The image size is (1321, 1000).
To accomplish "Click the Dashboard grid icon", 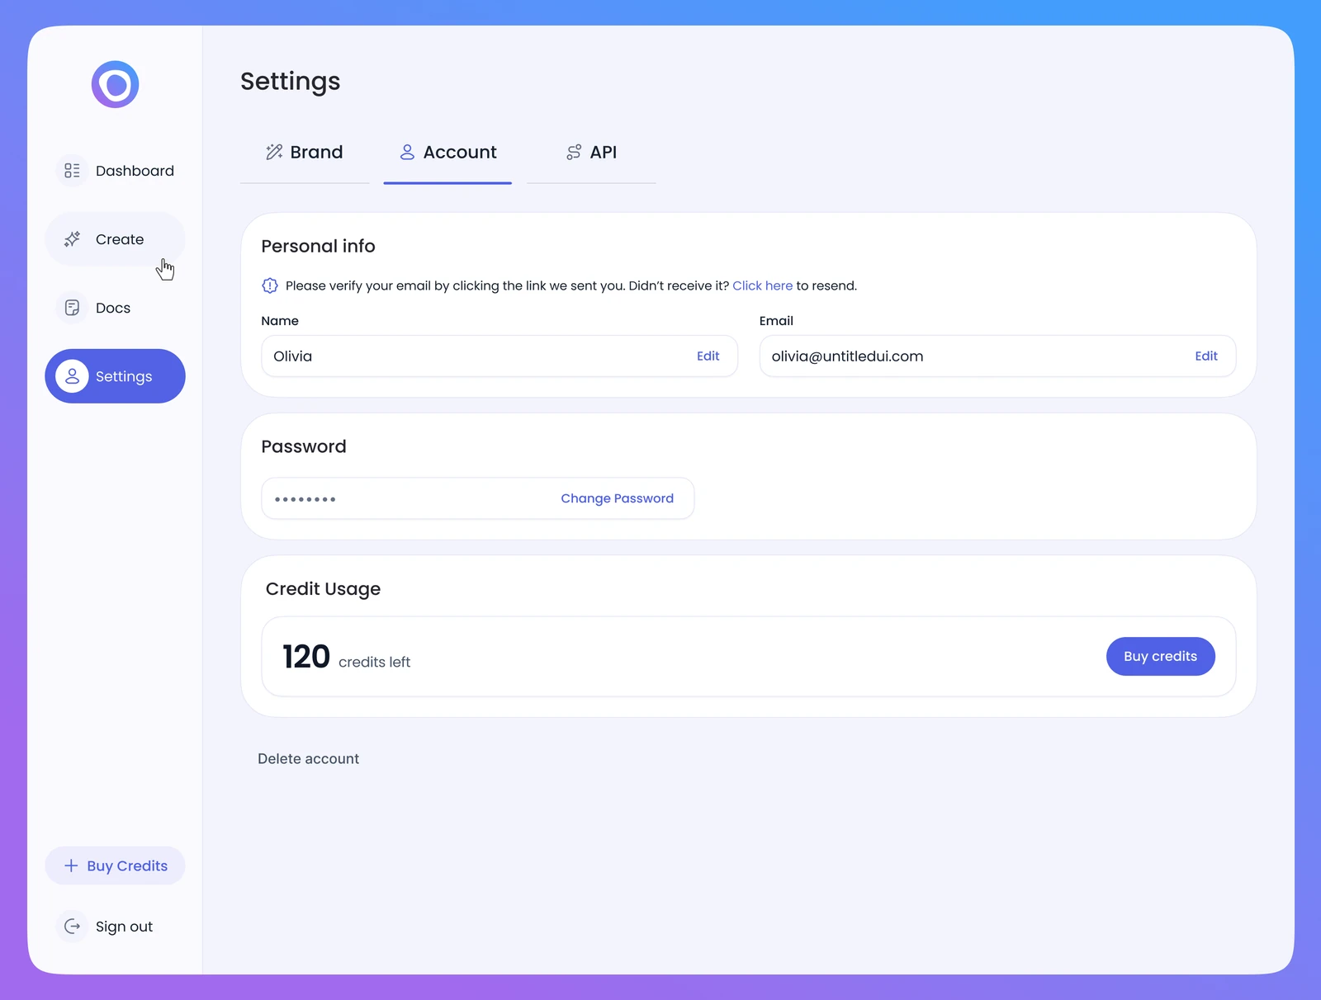I will 73,171.
